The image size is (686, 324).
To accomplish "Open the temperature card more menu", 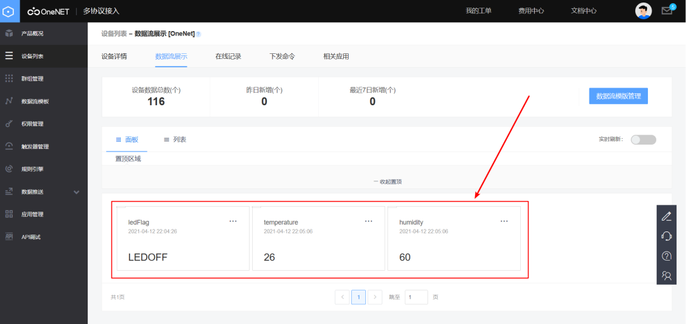I will (x=369, y=221).
